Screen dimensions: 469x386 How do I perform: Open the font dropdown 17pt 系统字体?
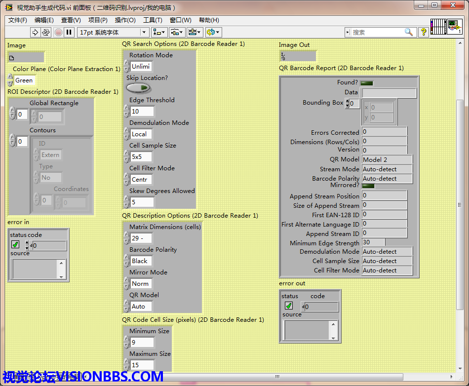(113, 32)
